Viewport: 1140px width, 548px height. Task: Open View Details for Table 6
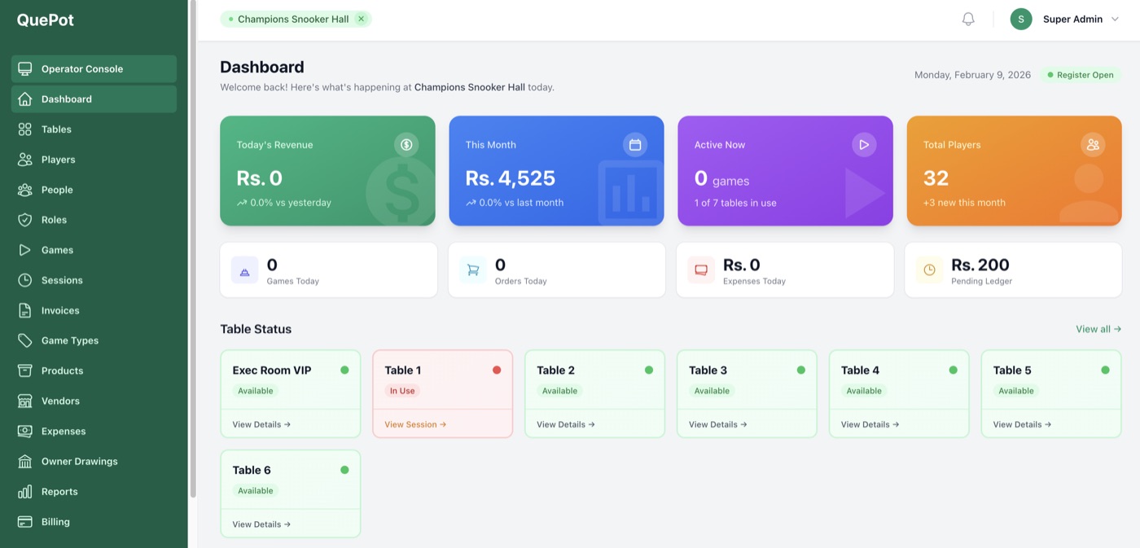260,524
